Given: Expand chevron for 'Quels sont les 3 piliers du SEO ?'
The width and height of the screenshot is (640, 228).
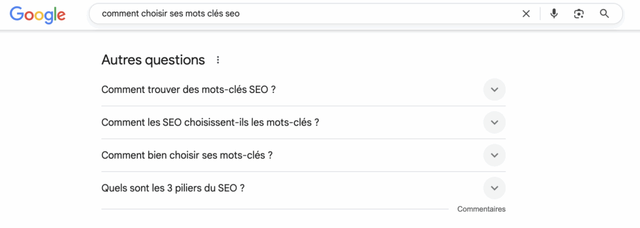Looking at the screenshot, I should (x=494, y=188).
